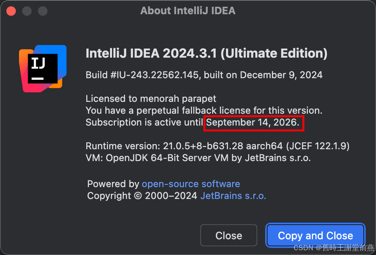The height and width of the screenshot is (255, 376).
Task: Click the red close window button
Action: click(x=11, y=11)
